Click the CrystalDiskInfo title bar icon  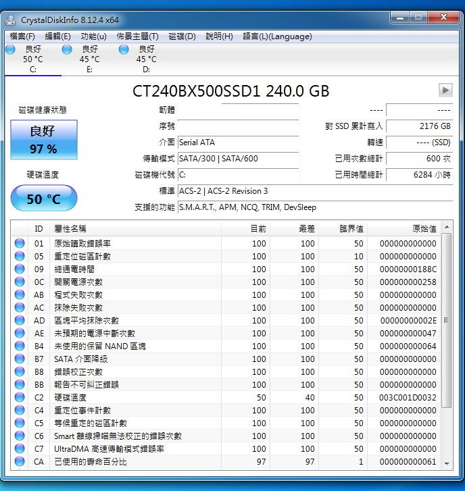(11, 20)
